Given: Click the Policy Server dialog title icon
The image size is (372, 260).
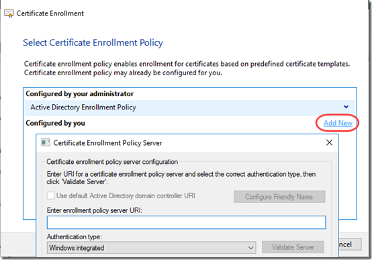Looking at the screenshot, I should [45, 142].
